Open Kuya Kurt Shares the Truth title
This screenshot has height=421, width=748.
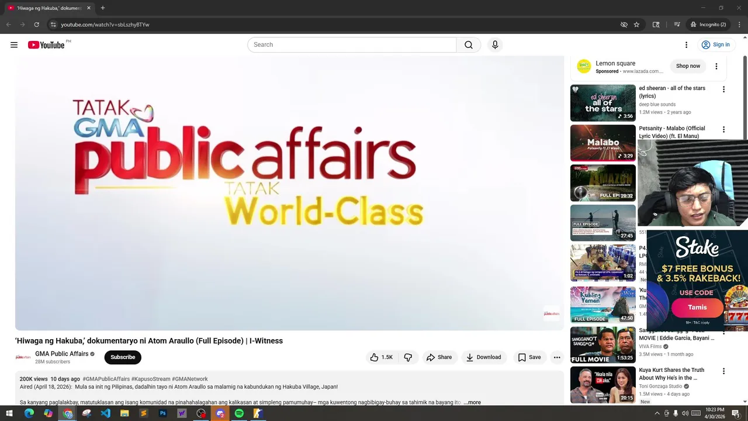point(671,374)
